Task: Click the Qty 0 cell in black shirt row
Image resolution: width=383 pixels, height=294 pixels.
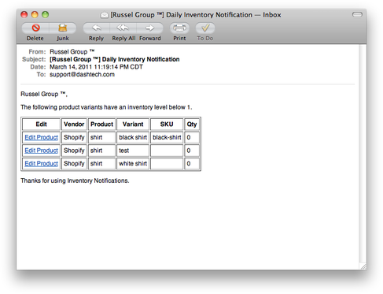Action: 192,137
